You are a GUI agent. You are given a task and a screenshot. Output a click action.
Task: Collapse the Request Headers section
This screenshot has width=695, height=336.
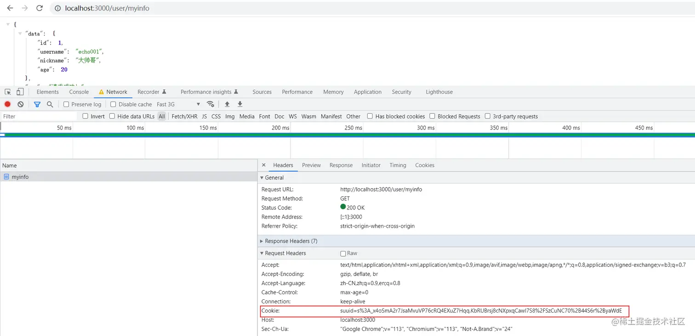262,253
